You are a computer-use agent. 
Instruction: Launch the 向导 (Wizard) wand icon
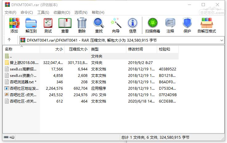116,25
